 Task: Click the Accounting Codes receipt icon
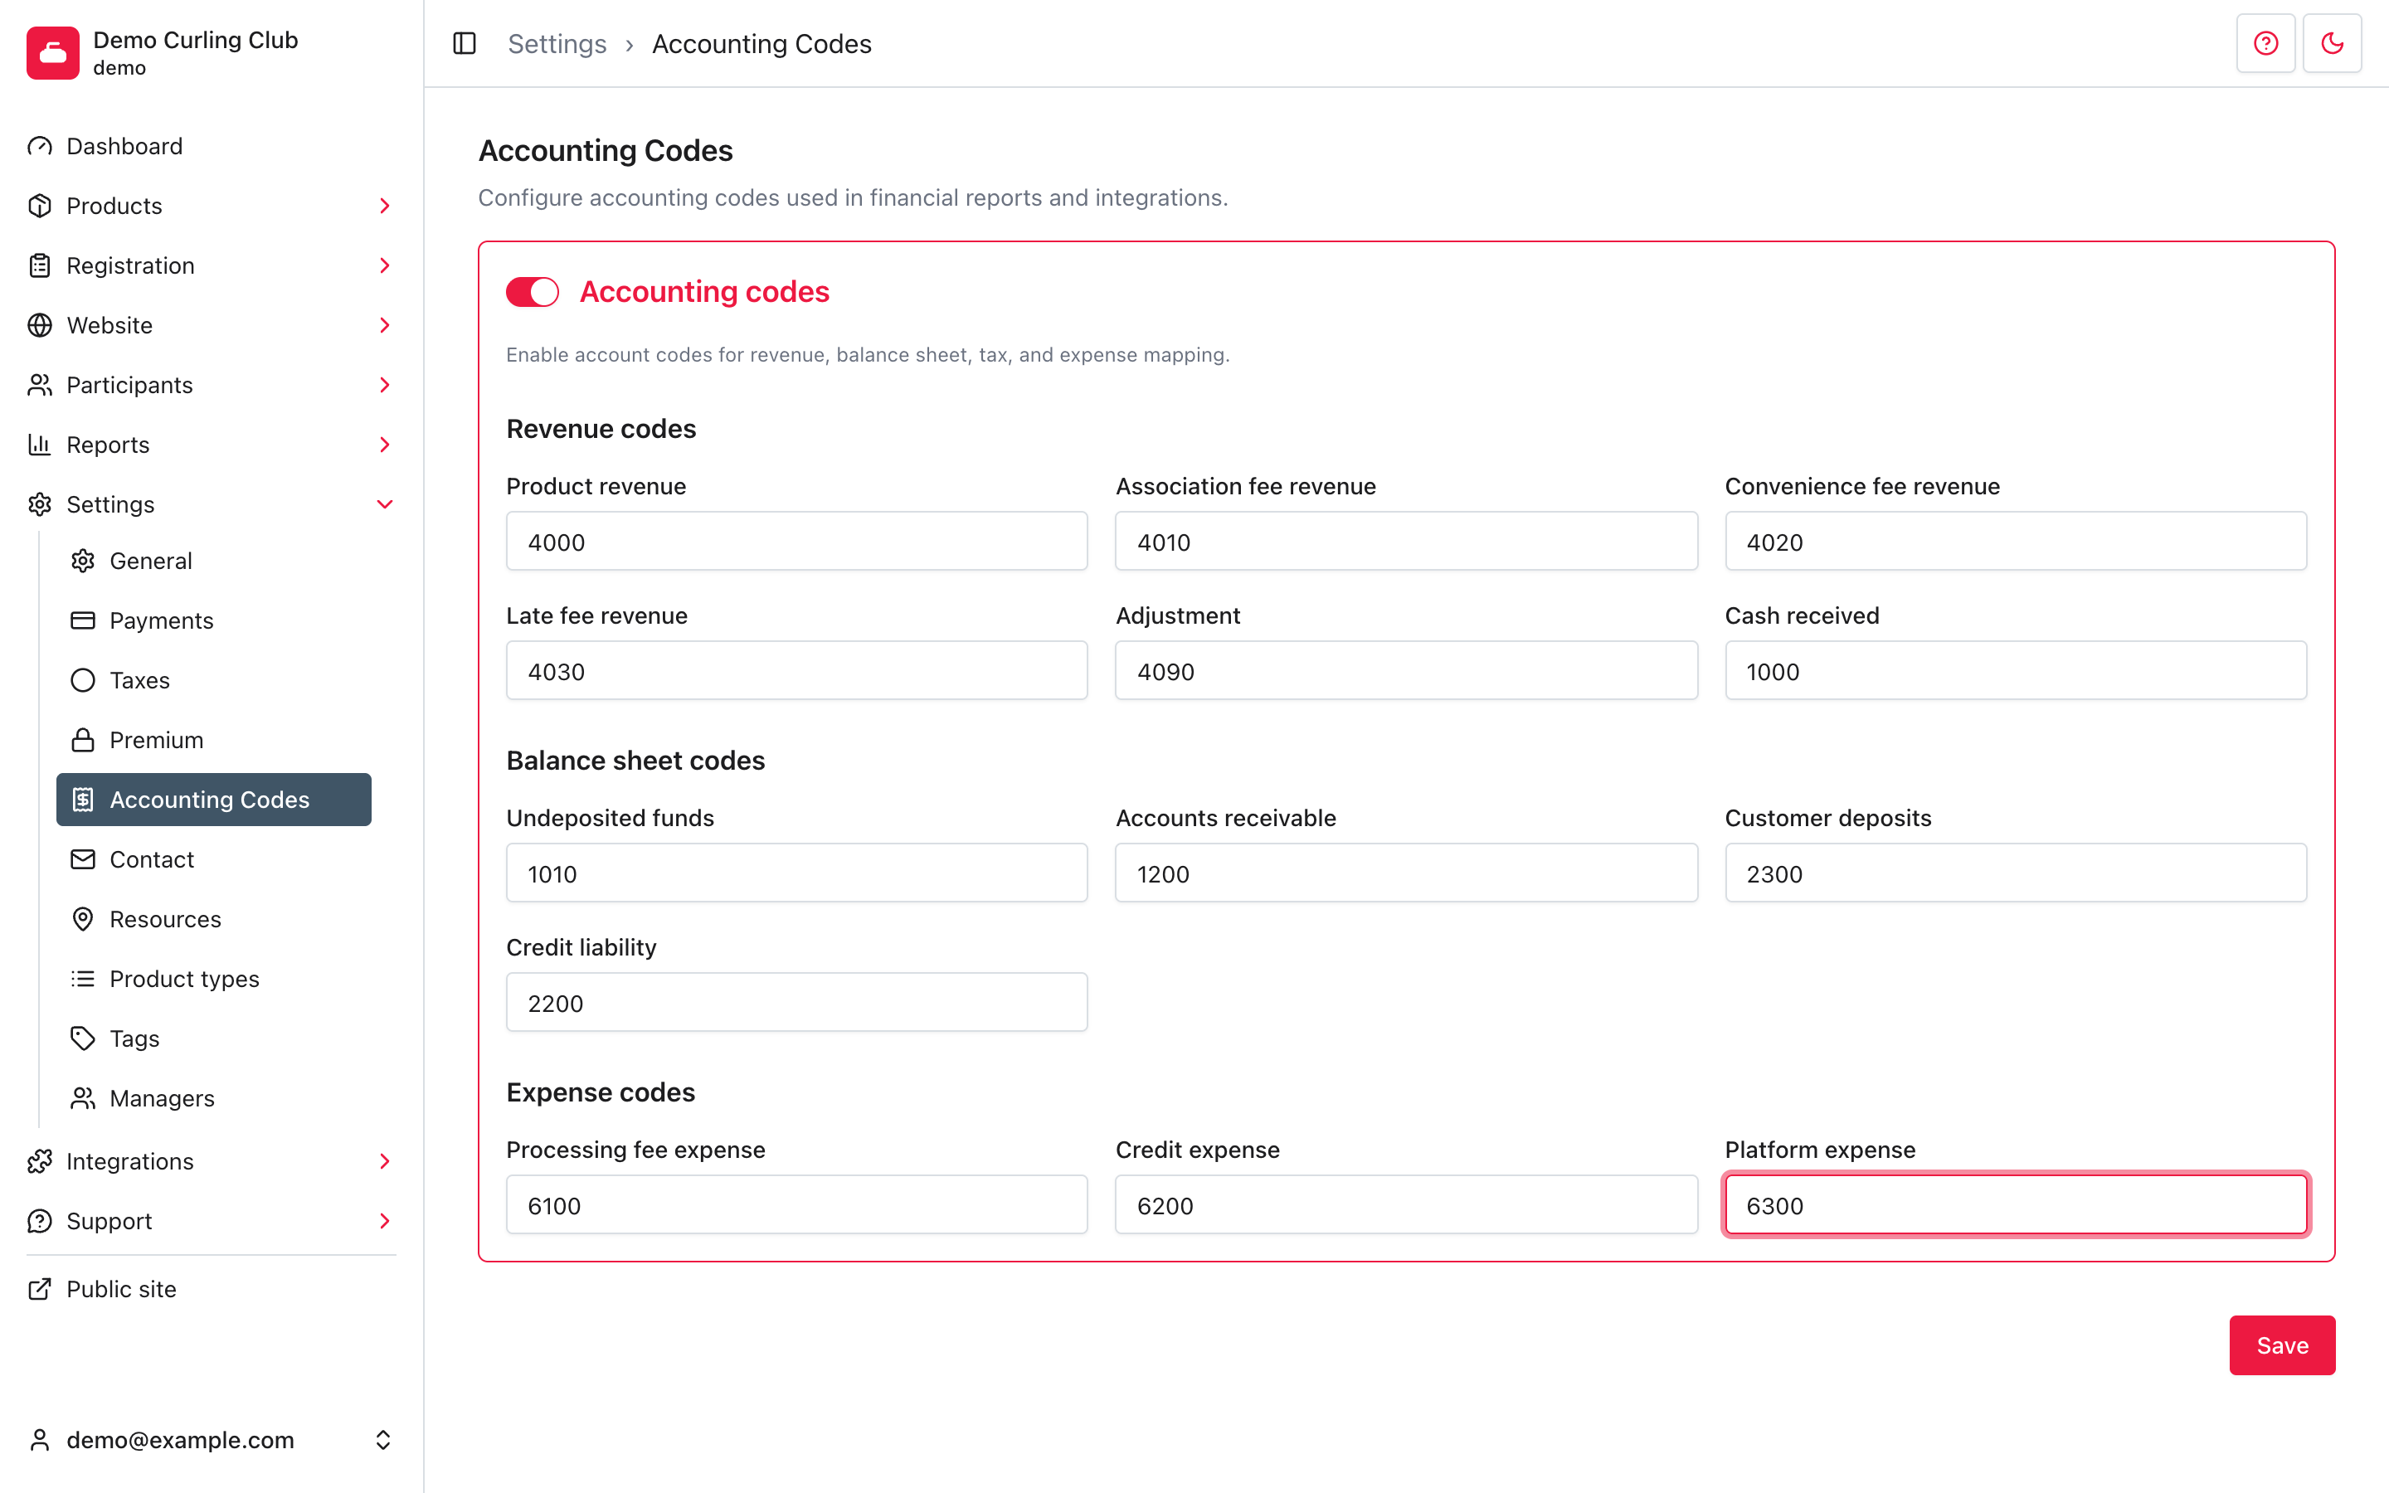coord(83,800)
